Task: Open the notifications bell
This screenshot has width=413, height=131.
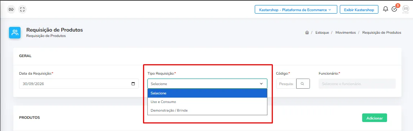Action: point(385,9)
